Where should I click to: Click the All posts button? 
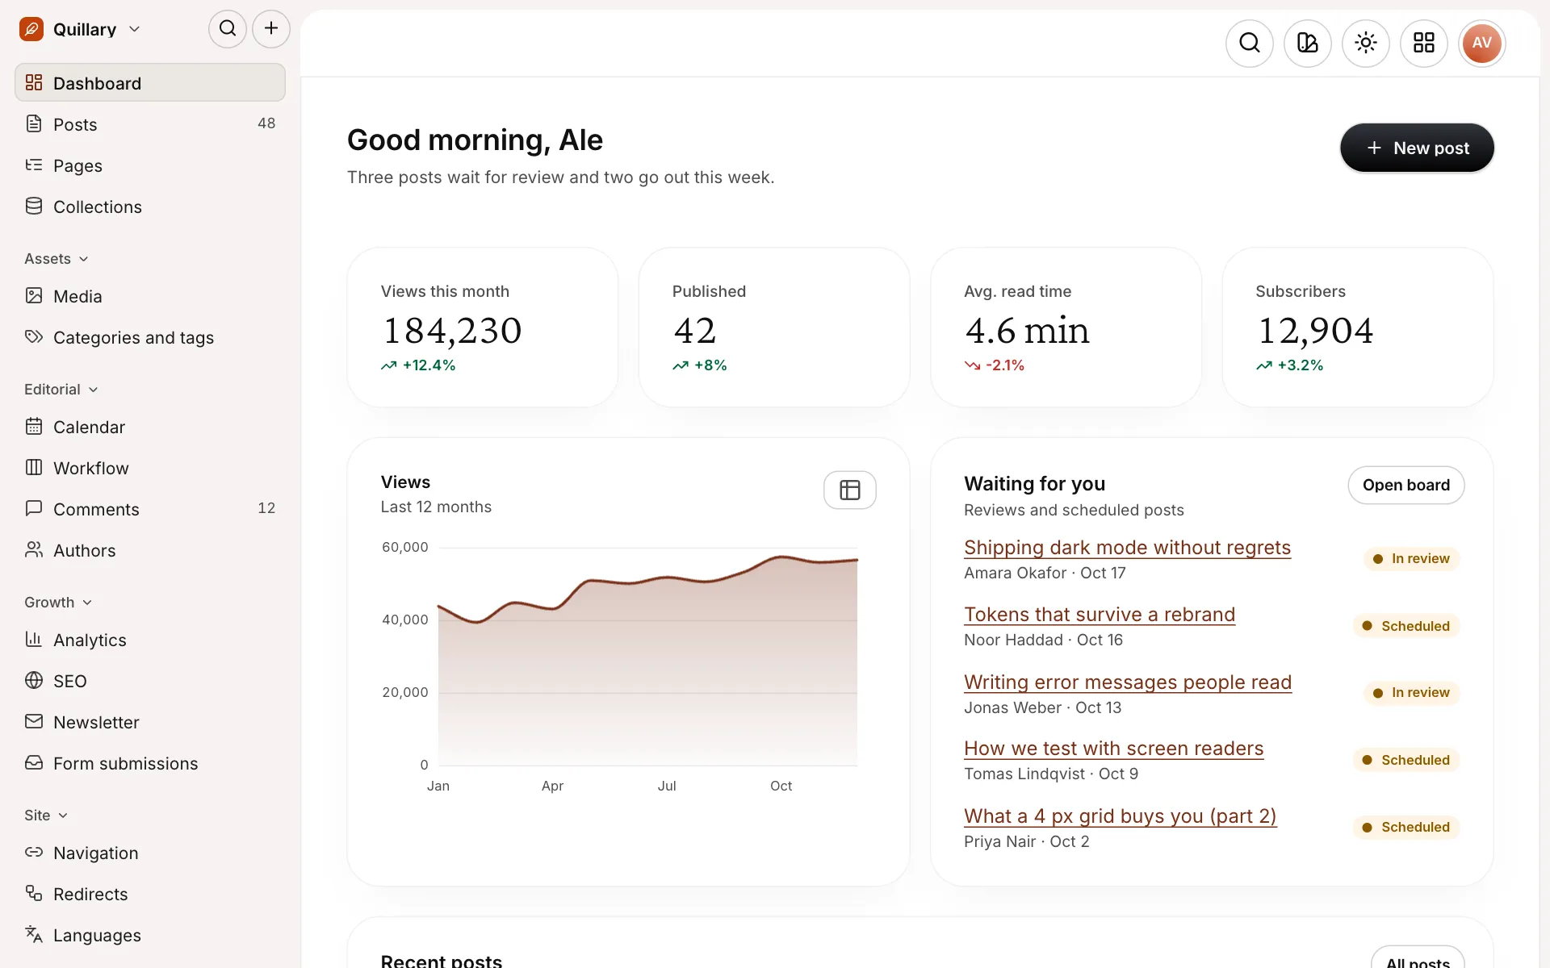click(x=1418, y=958)
